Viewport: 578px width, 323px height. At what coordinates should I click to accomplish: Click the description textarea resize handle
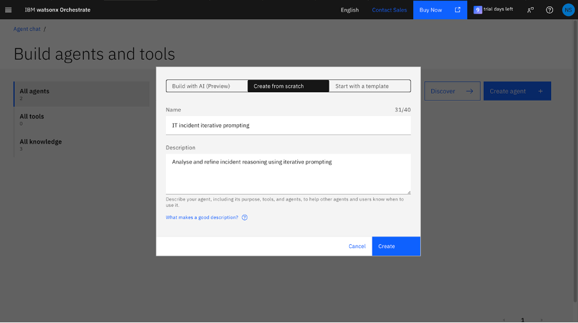409,192
